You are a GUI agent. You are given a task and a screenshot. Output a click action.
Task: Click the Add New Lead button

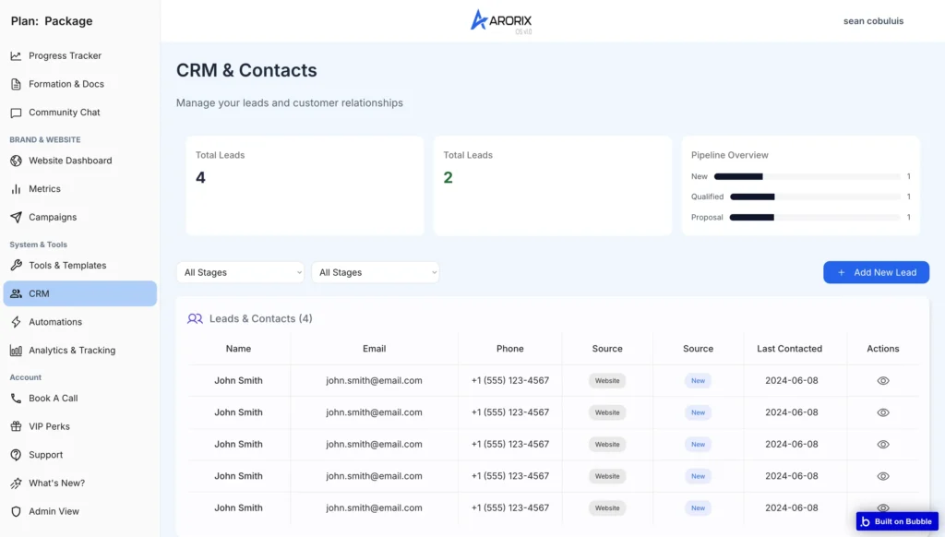(x=877, y=272)
